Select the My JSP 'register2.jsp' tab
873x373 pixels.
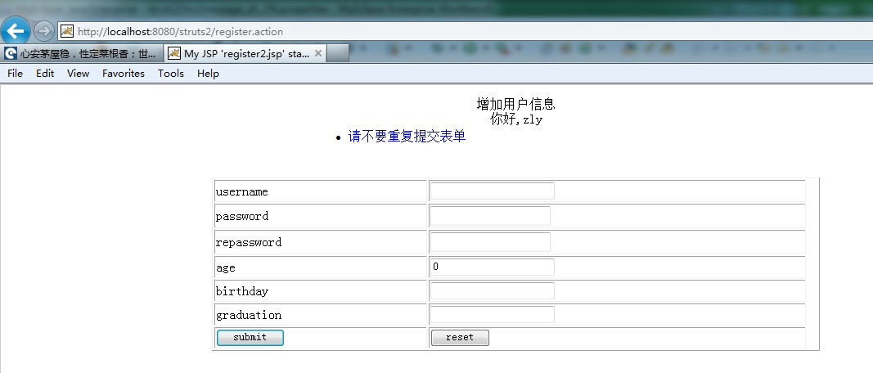245,53
